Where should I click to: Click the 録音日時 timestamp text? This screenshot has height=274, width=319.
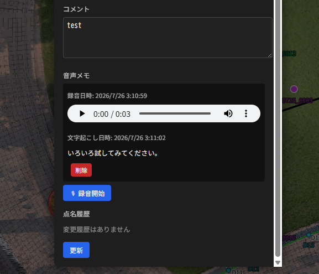tap(107, 96)
